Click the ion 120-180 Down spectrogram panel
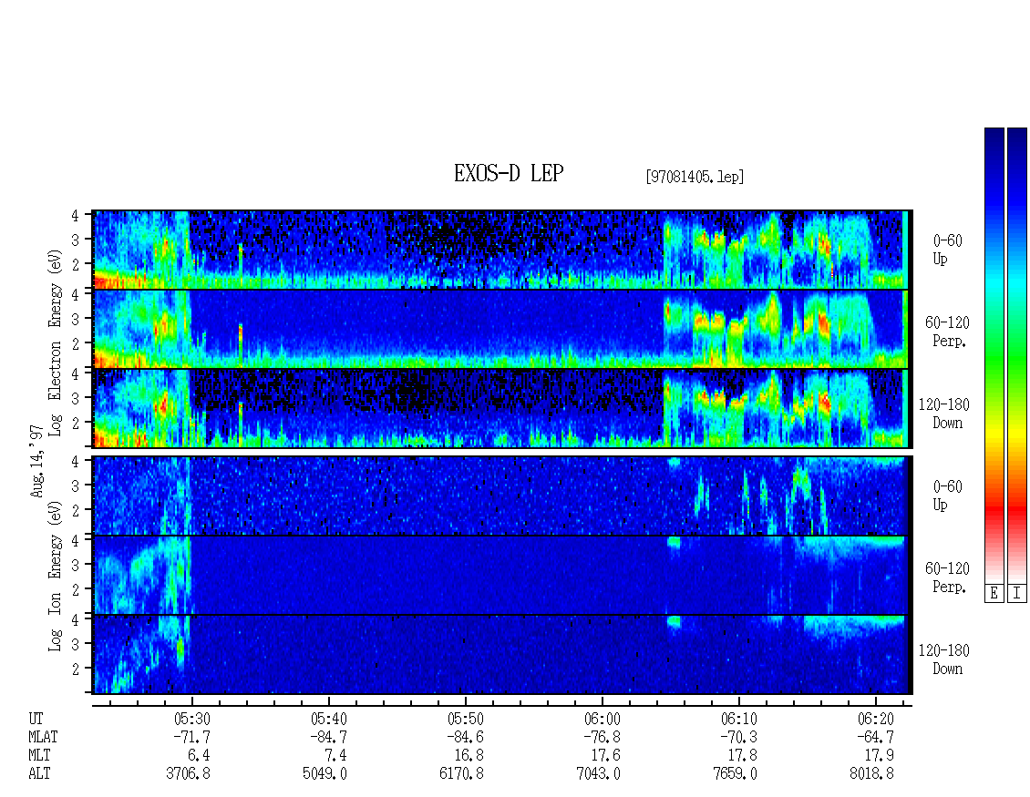The image size is (1030, 797). coord(502,655)
